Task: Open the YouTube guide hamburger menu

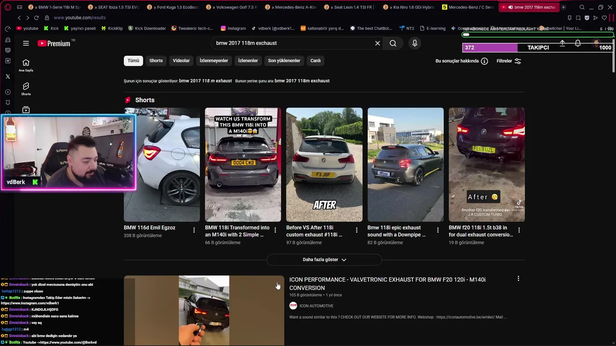Action: click(26, 43)
